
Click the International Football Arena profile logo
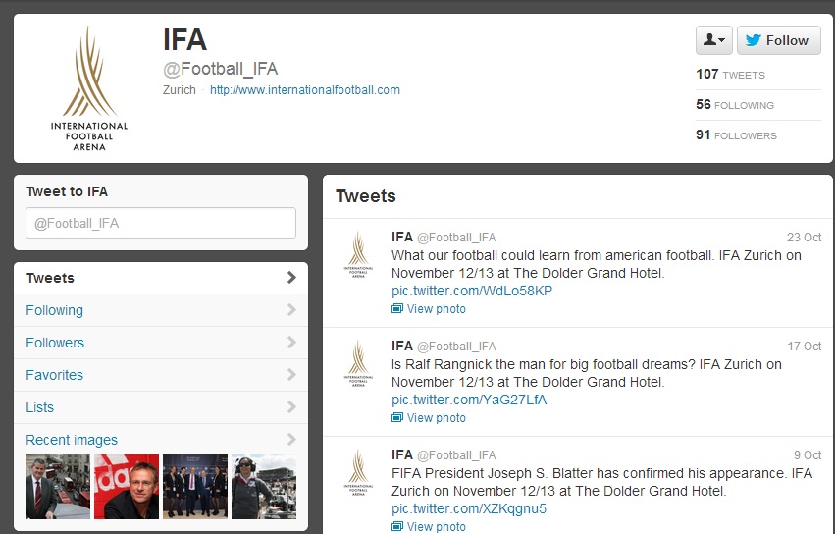tap(89, 88)
